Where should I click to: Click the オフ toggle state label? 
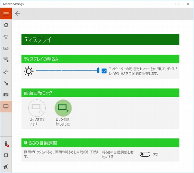[156, 154]
